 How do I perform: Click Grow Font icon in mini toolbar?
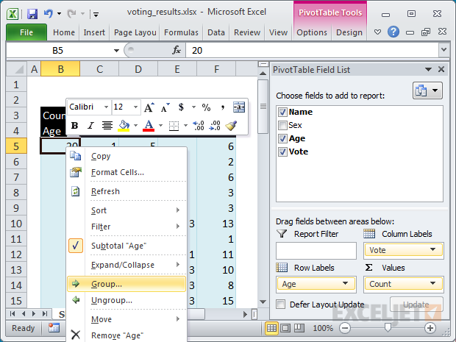(149, 107)
